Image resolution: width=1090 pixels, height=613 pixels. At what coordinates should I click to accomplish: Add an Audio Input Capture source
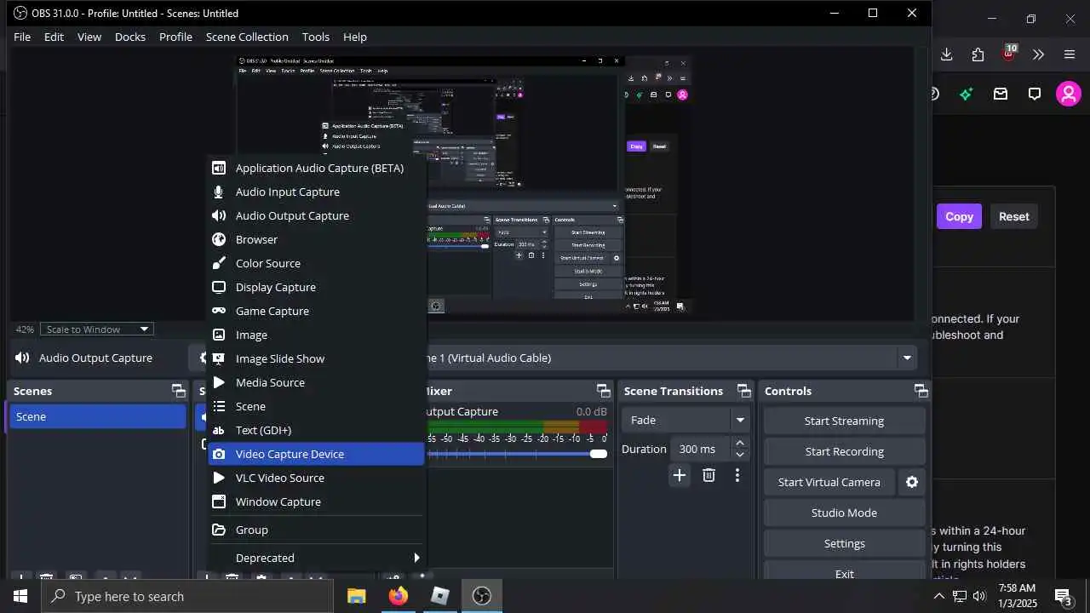click(316, 192)
